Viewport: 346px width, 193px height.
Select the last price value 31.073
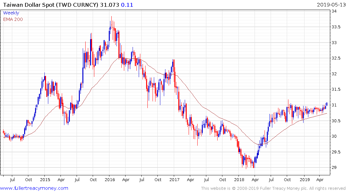[x=109, y=5]
